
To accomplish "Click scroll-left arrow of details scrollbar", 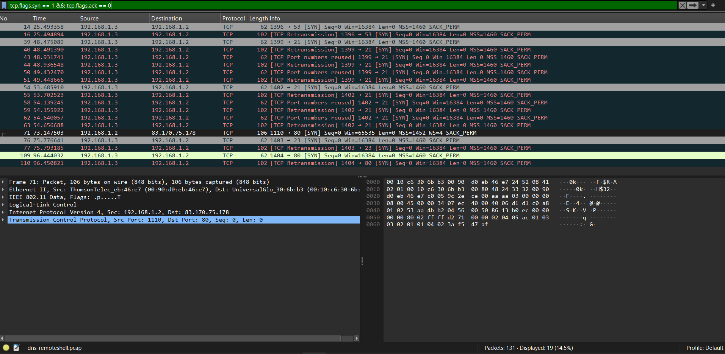I will click(2, 338).
